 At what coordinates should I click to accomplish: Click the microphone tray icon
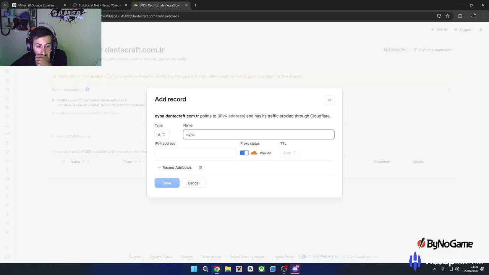point(443,269)
